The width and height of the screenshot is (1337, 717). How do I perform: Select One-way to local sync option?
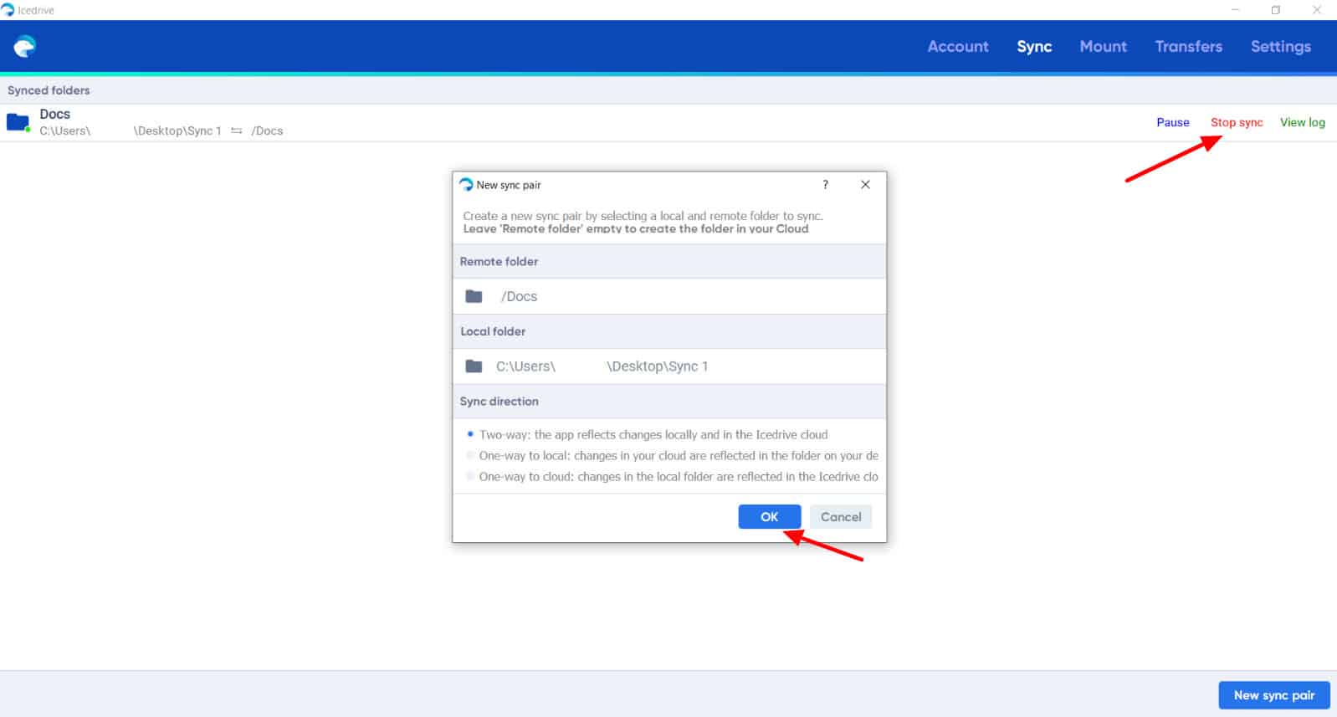(x=470, y=455)
